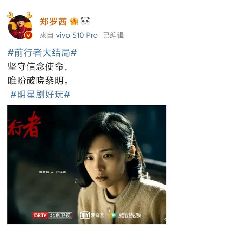The height and width of the screenshot is (226, 246).
Task: Click the panda badge icon
Action: [x=85, y=21]
